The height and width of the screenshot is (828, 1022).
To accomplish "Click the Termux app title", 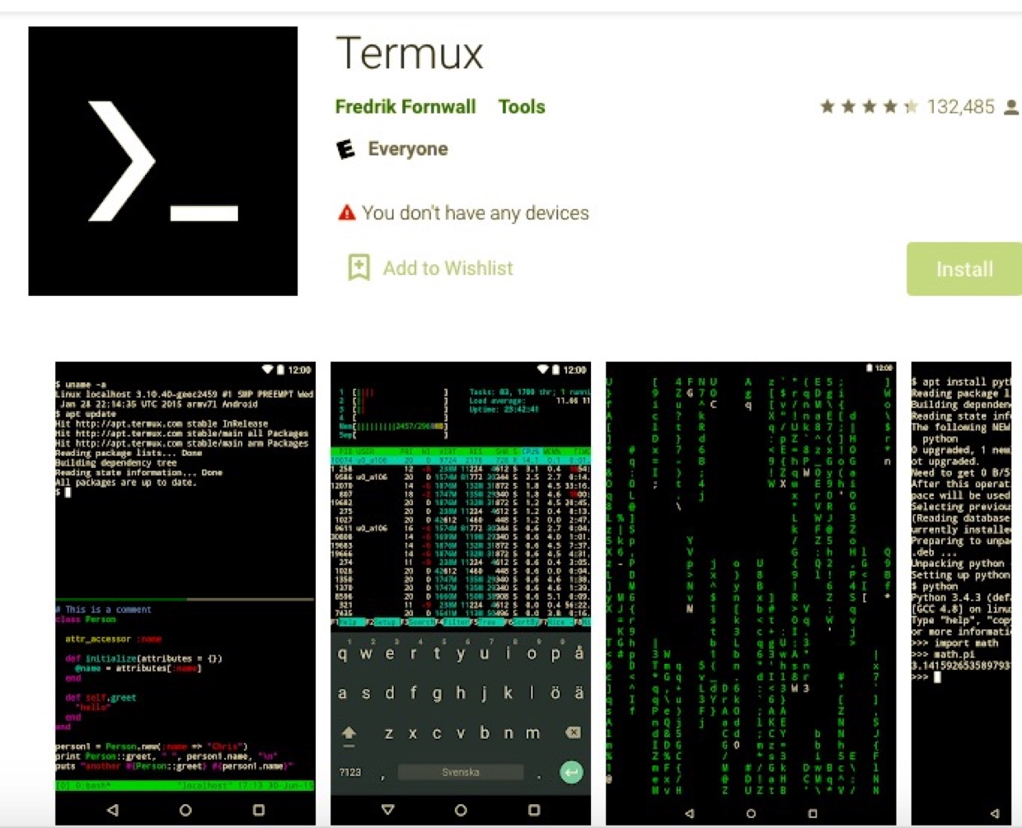I will click(410, 54).
